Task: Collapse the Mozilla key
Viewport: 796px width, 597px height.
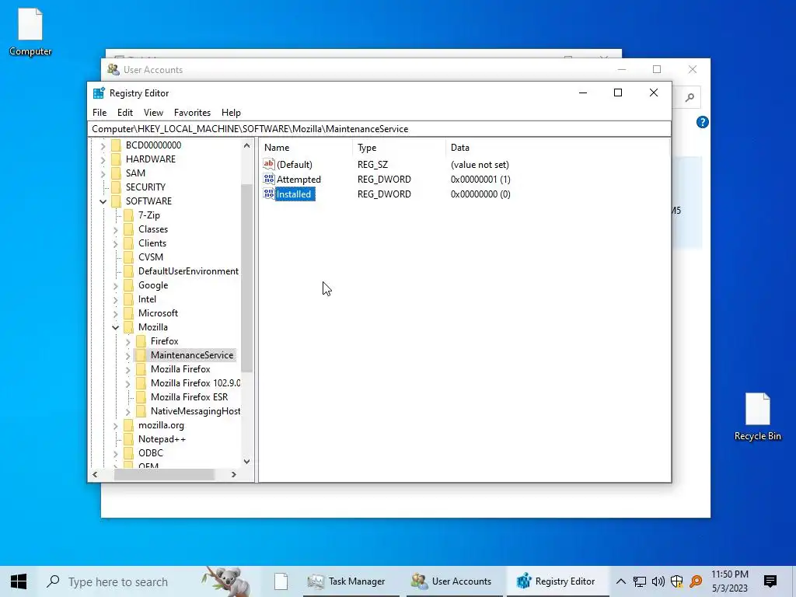Action: pyautogui.click(x=115, y=327)
